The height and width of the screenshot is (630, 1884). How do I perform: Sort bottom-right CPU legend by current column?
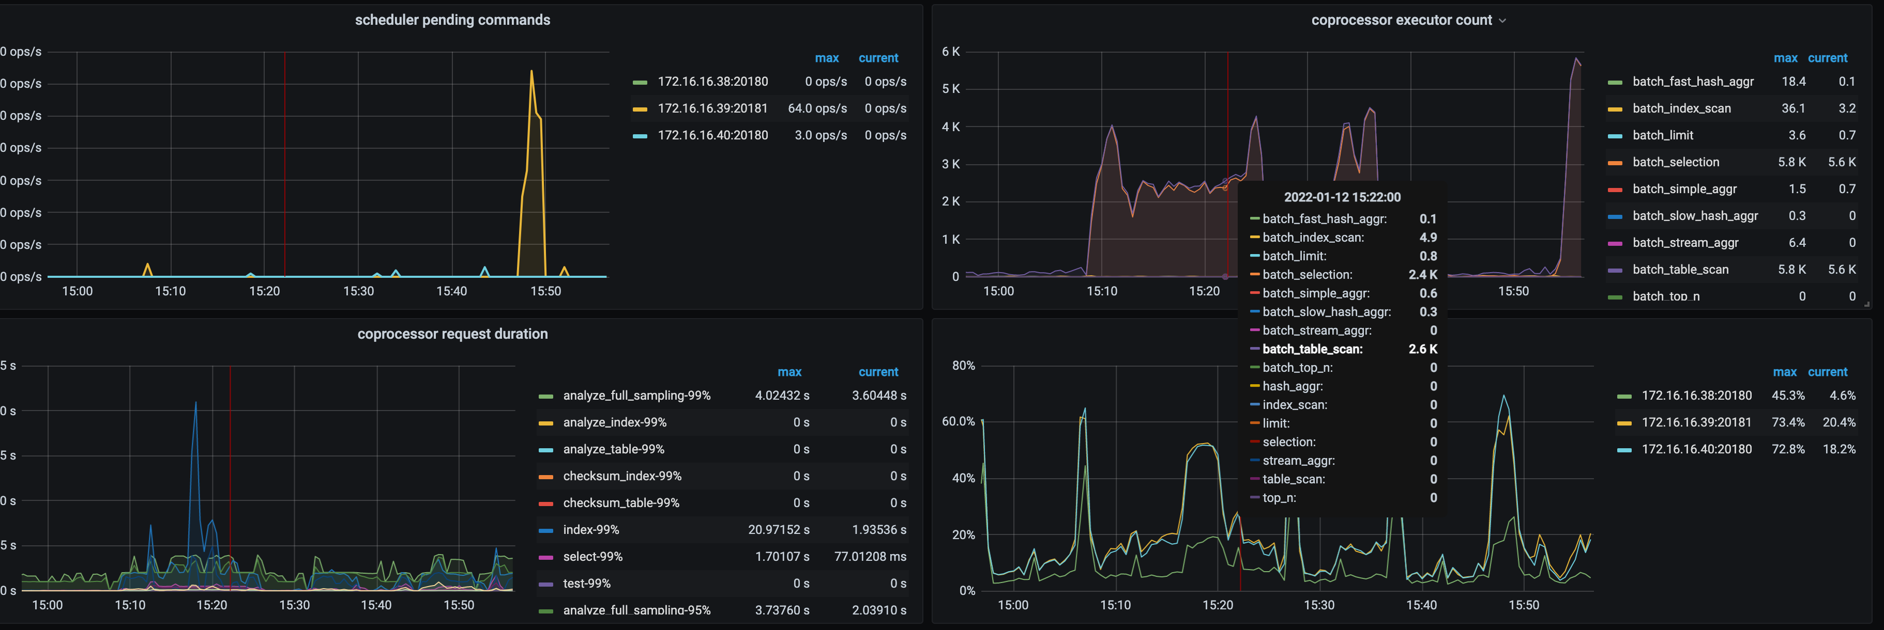(1827, 372)
